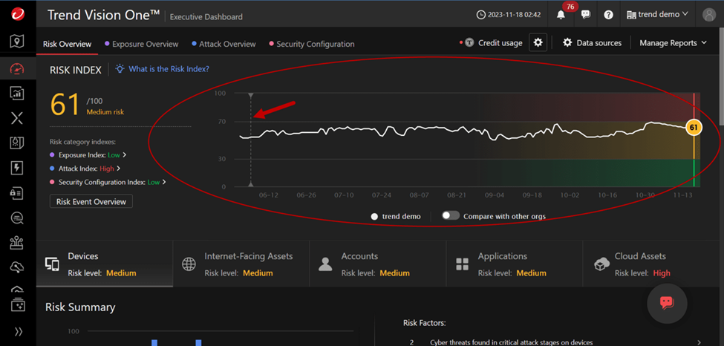This screenshot has height=346, width=724.
Task: Select the Devices risk level card
Action: (105, 264)
